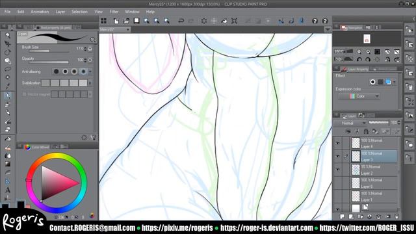This screenshot has height=234, width=416.
Task: Select the Text tool
Action: [8, 190]
